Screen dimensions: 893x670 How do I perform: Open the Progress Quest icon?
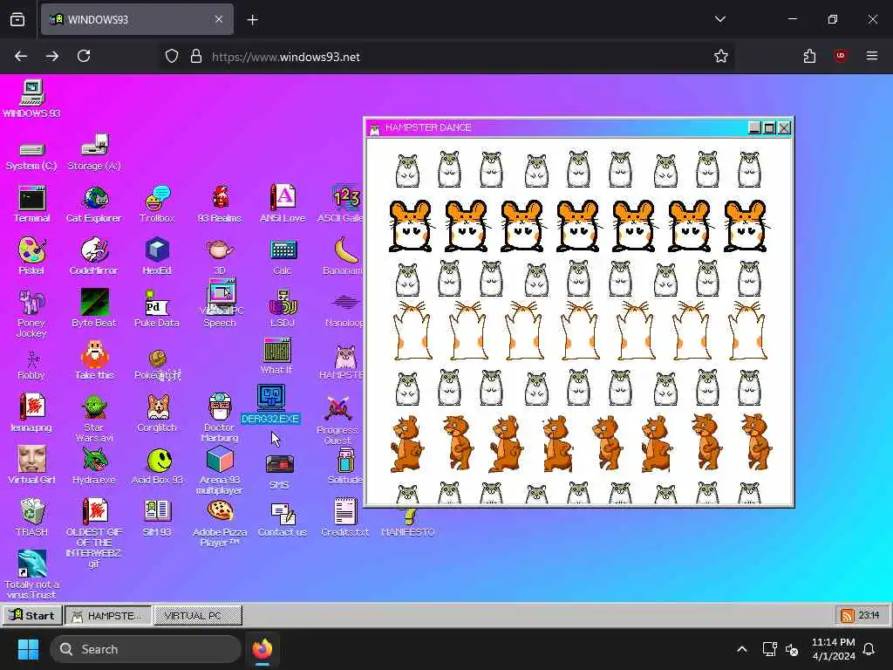[337, 420]
